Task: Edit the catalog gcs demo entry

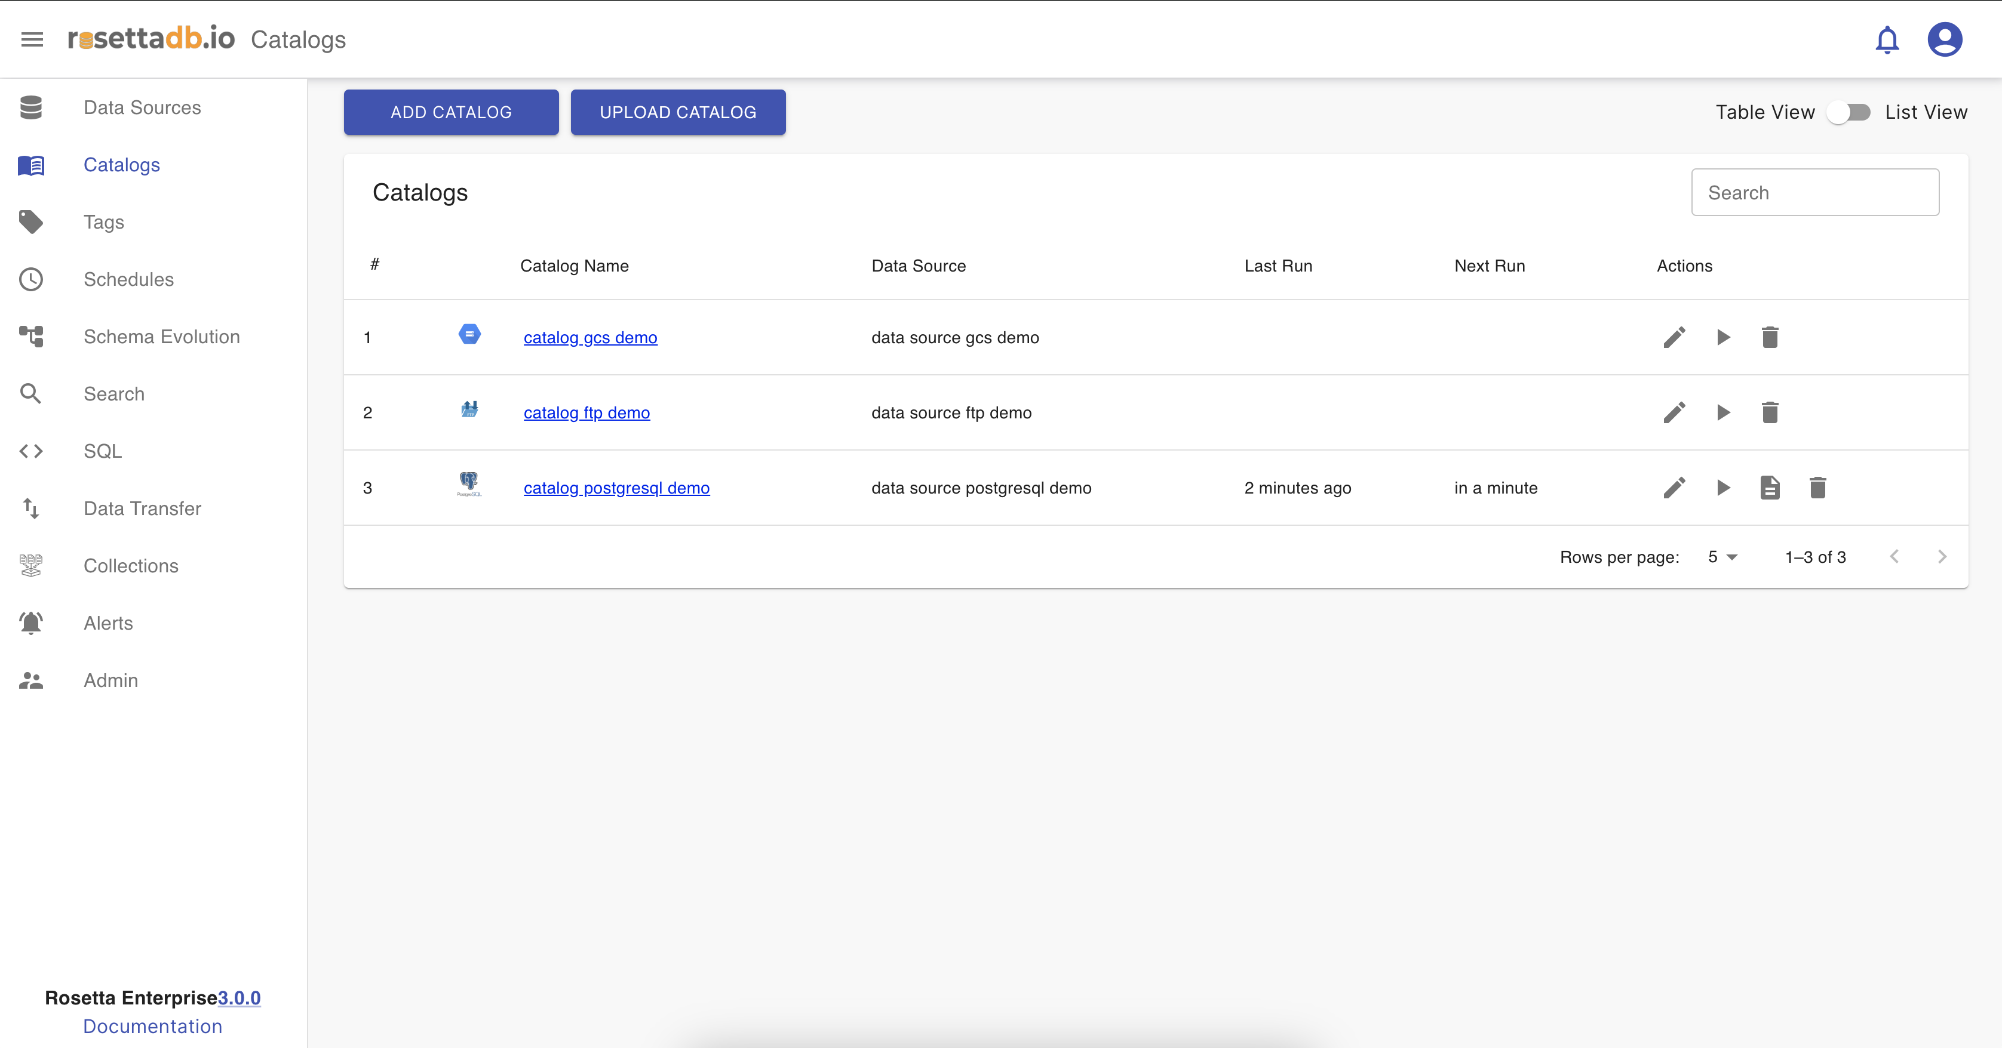Action: pyautogui.click(x=1674, y=337)
